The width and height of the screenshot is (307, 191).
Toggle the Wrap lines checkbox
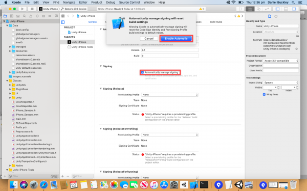pos(264,94)
